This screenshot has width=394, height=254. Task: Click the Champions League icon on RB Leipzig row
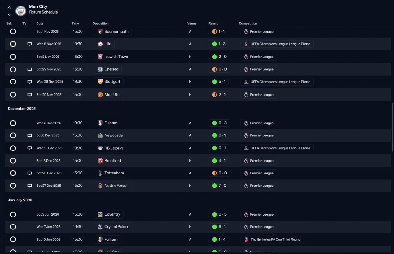pyautogui.click(x=246, y=148)
